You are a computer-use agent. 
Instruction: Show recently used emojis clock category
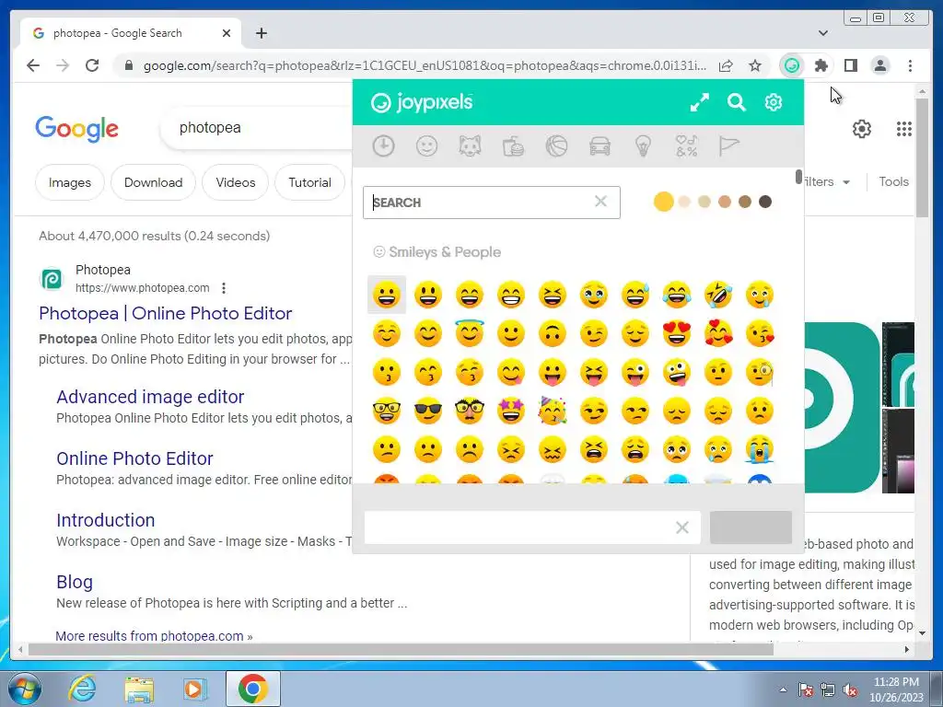point(383,146)
